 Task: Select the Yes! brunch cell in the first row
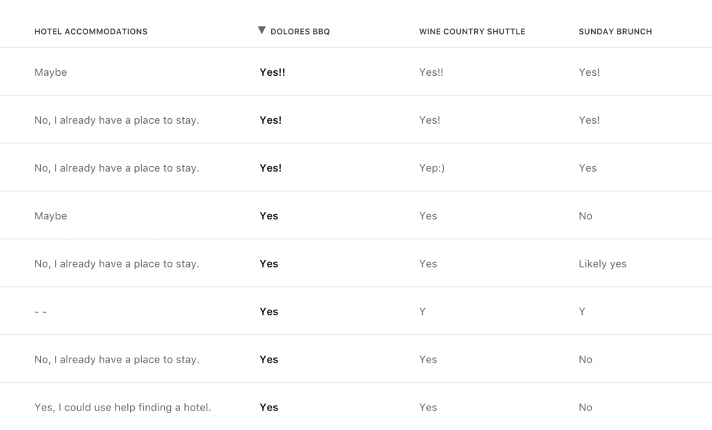click(589, 72)
